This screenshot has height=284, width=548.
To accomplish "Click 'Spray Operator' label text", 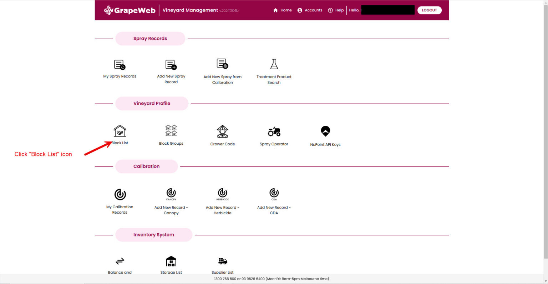I will tap(274, 144).
